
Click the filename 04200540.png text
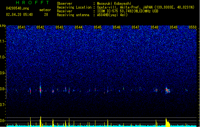pyautogui.click(x=17, y=8)
